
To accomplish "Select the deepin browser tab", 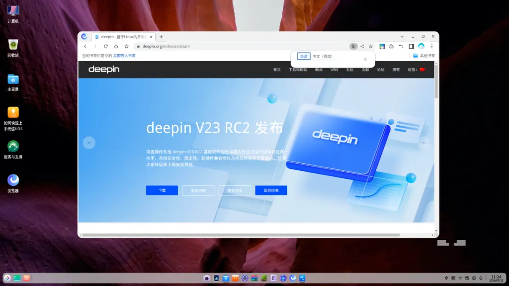I will tap(123, 37).
